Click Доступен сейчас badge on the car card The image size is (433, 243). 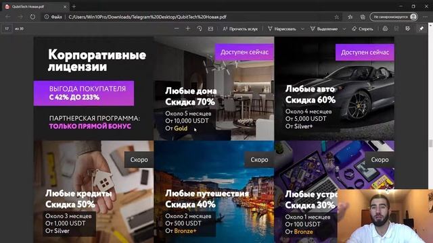[x=365, y=52]
